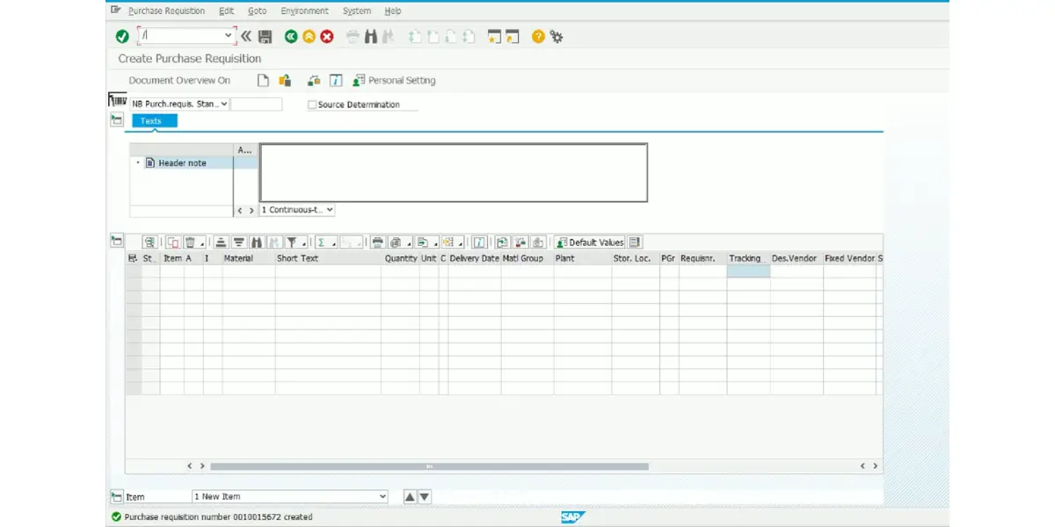Open the Environment menu
The width and height of the screenshot is (1055, 527).
click(304, 11)
